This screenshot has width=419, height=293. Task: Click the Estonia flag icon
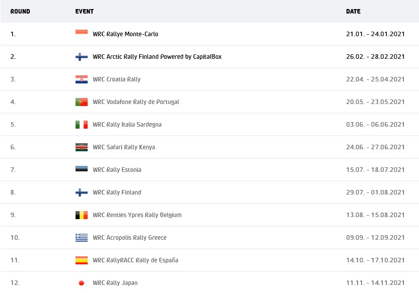point(82,170)
